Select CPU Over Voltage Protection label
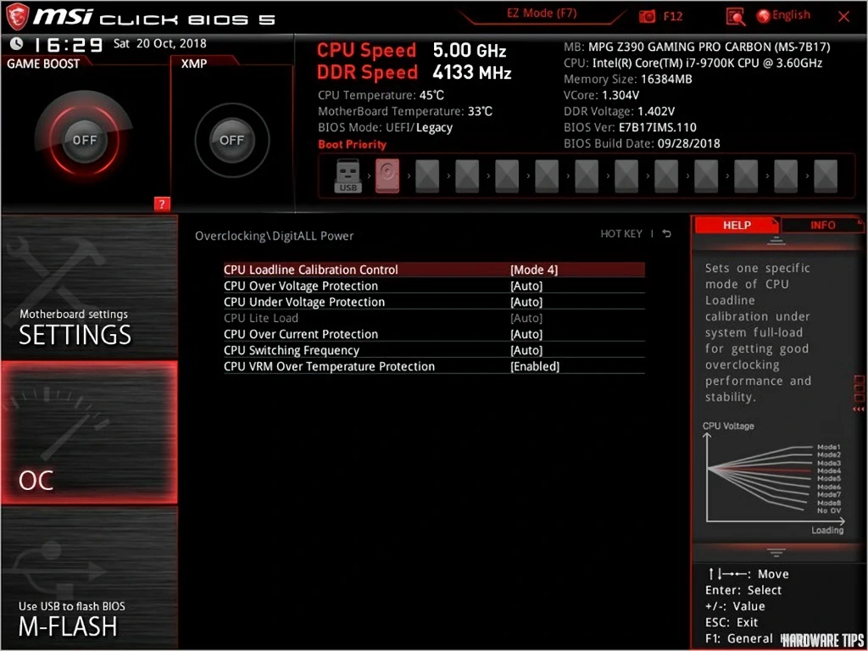868x651 pixels. click(301, 286)
